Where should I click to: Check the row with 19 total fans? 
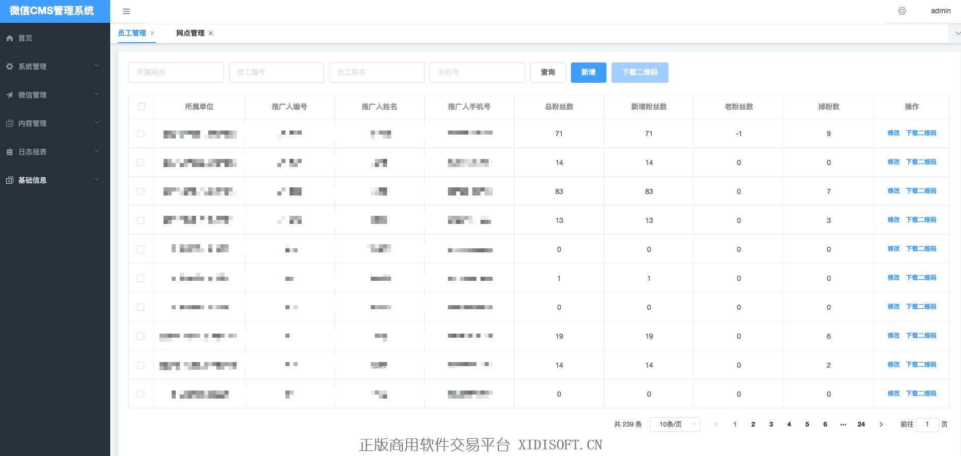(x=141, y=336)
